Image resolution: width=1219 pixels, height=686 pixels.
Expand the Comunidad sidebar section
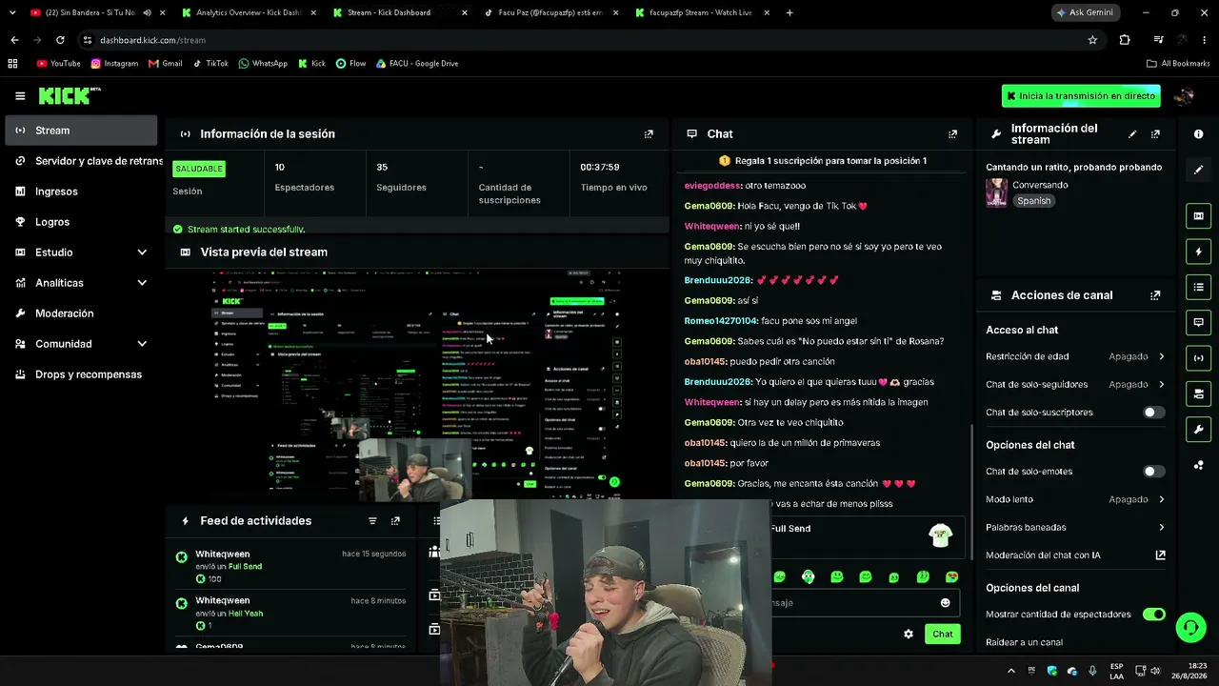(82, 344)
